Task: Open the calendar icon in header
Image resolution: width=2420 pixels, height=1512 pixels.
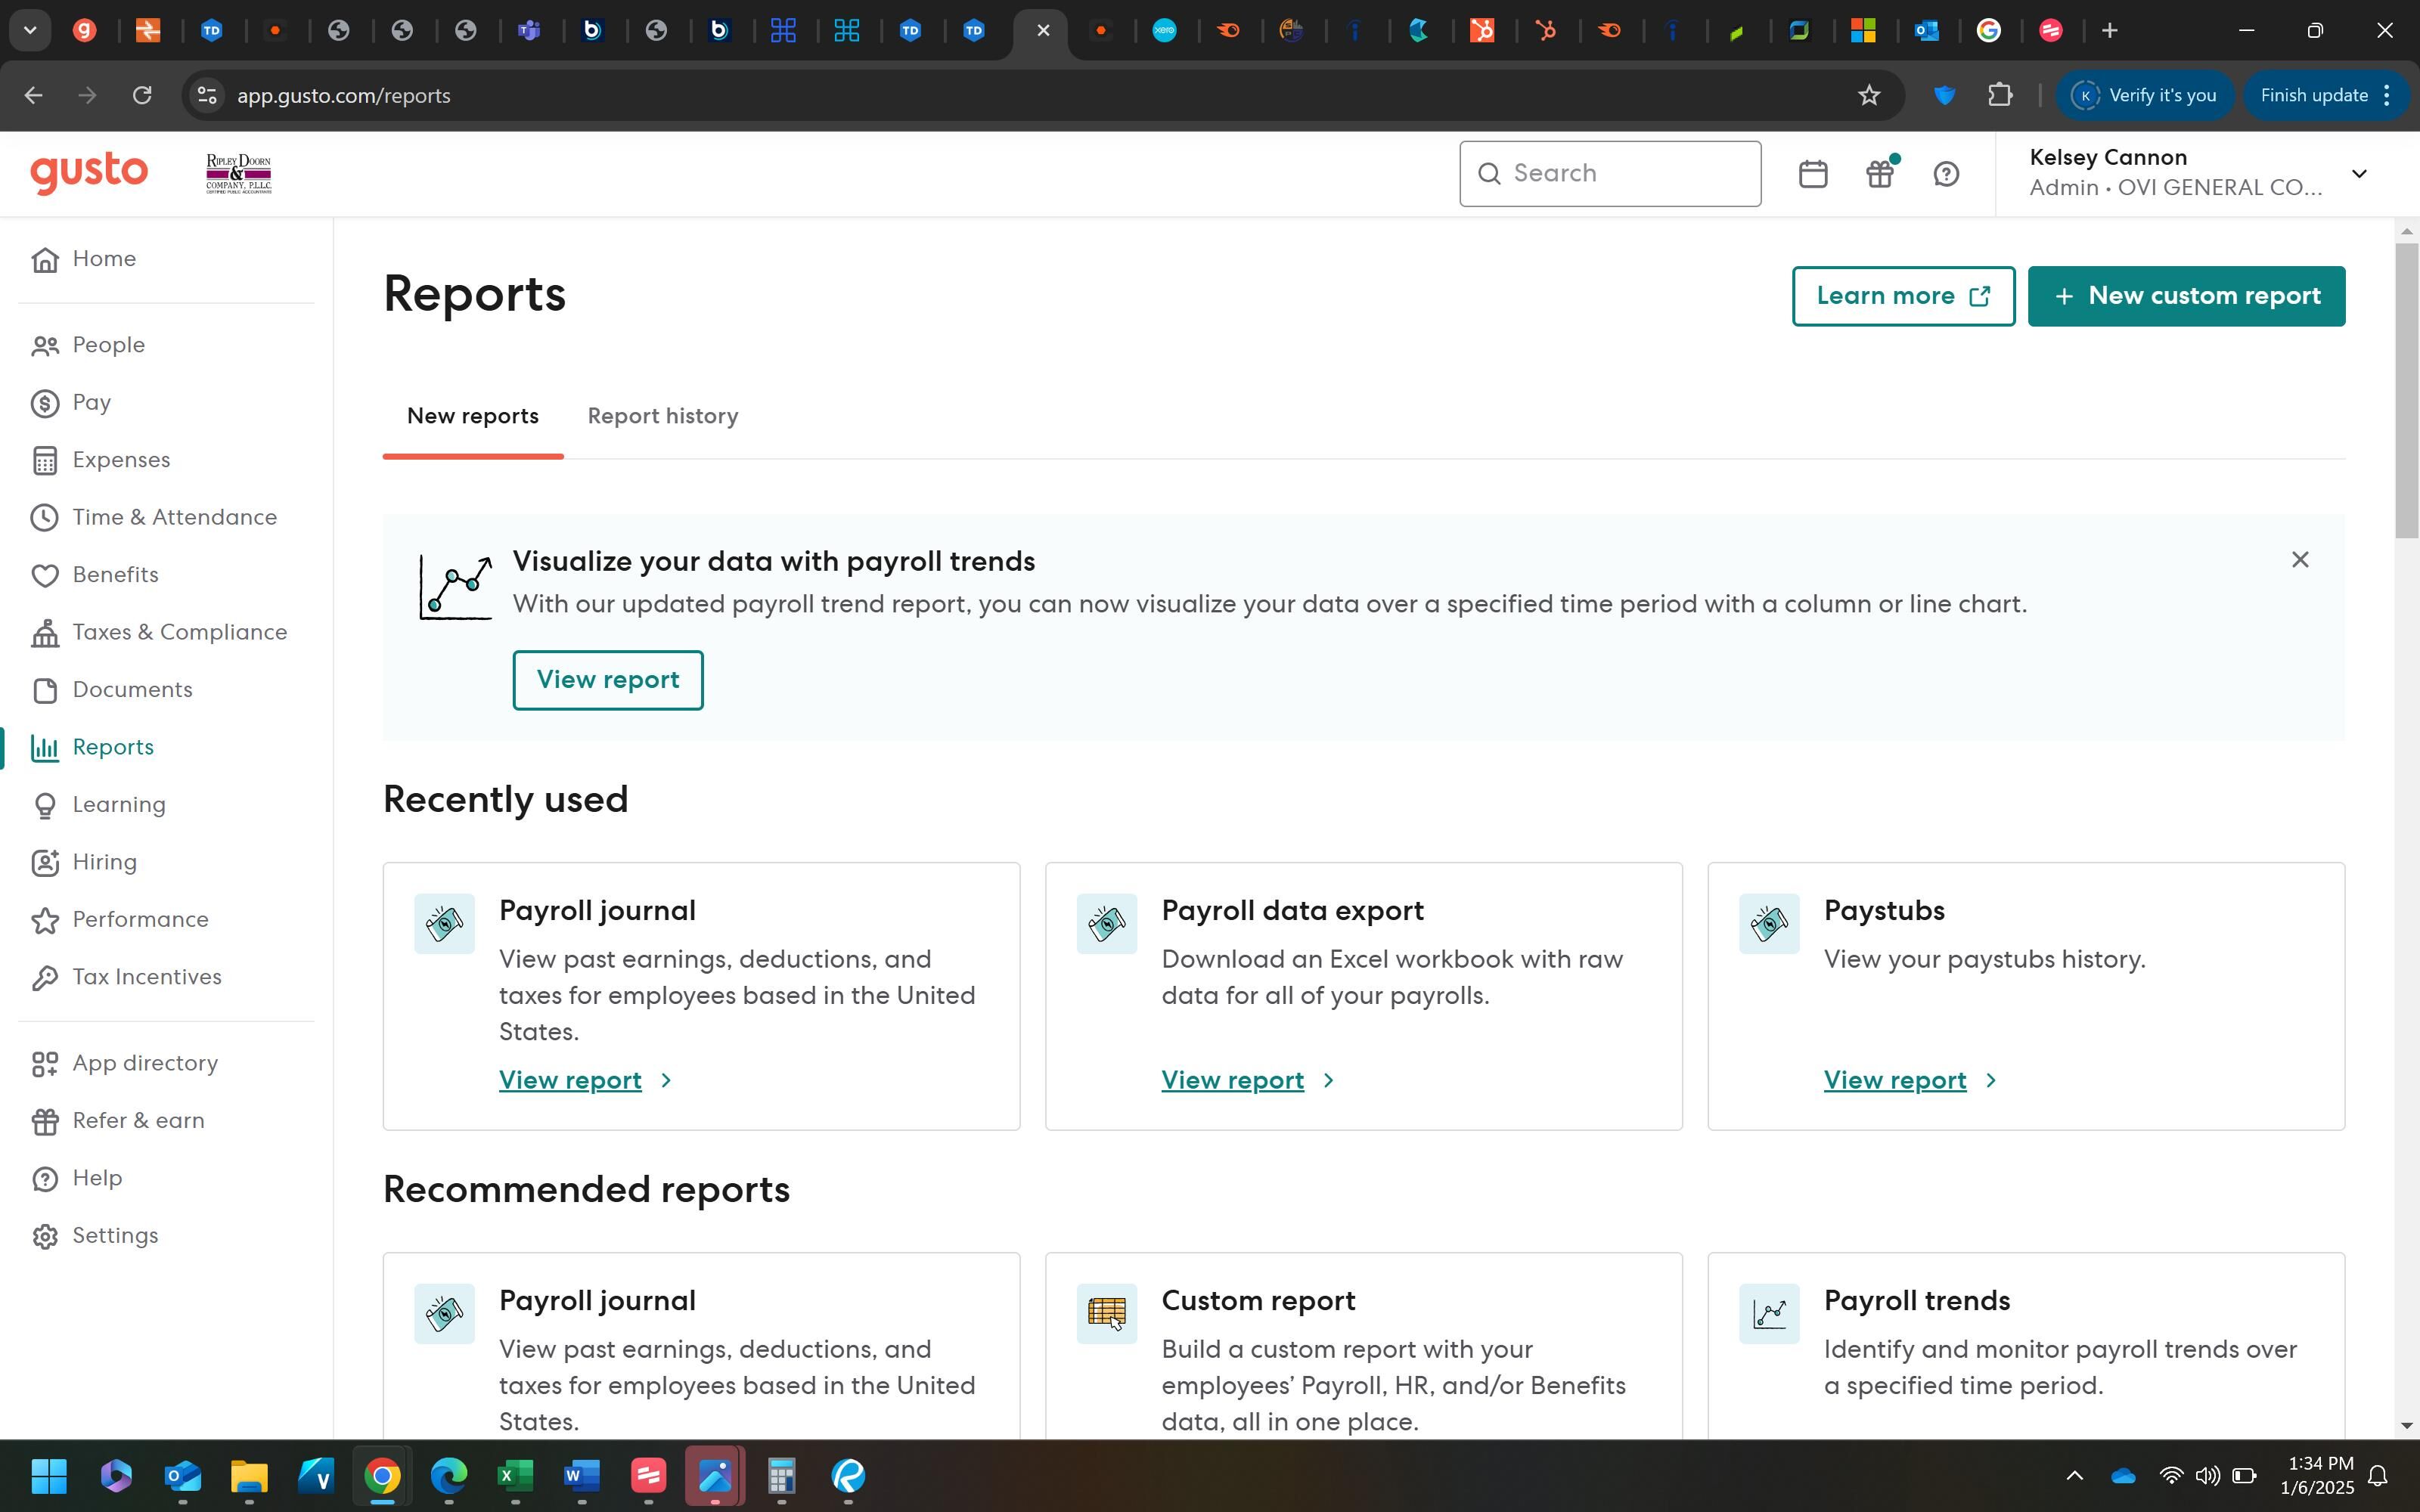Action: tap(1812, 174)
